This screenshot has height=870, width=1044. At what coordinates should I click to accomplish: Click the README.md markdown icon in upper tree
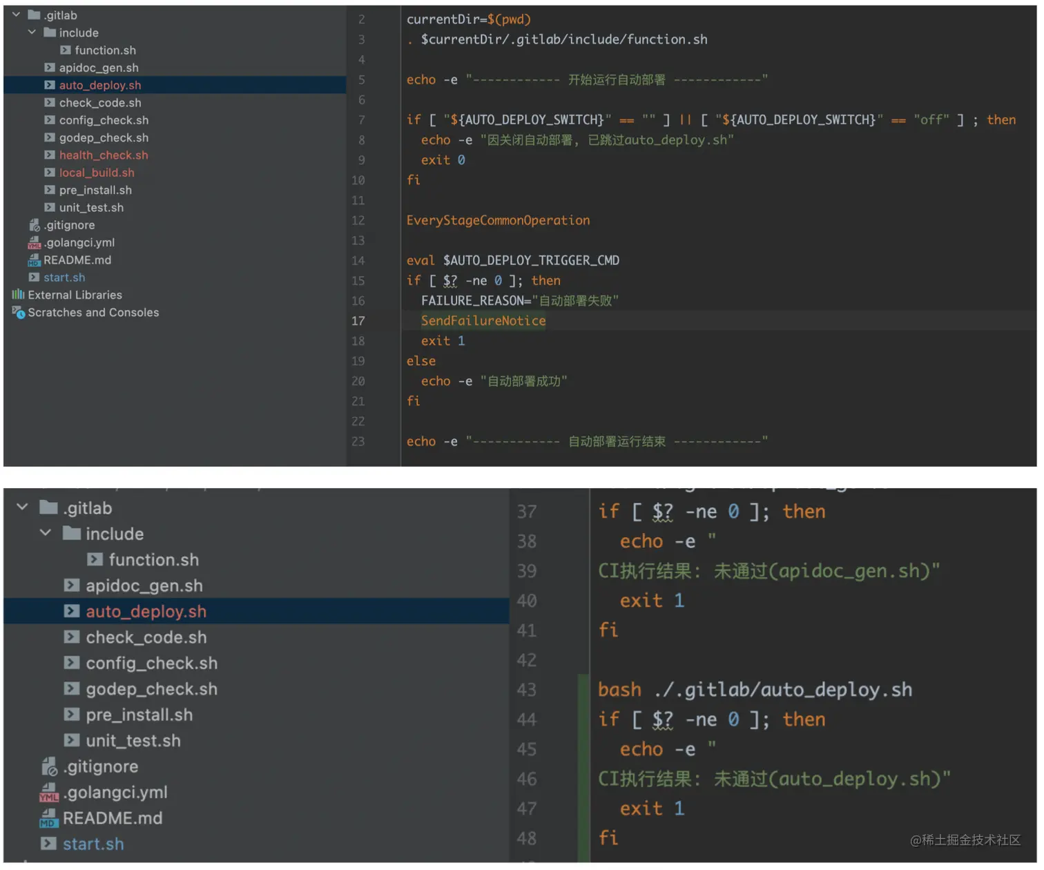[35, 260]
